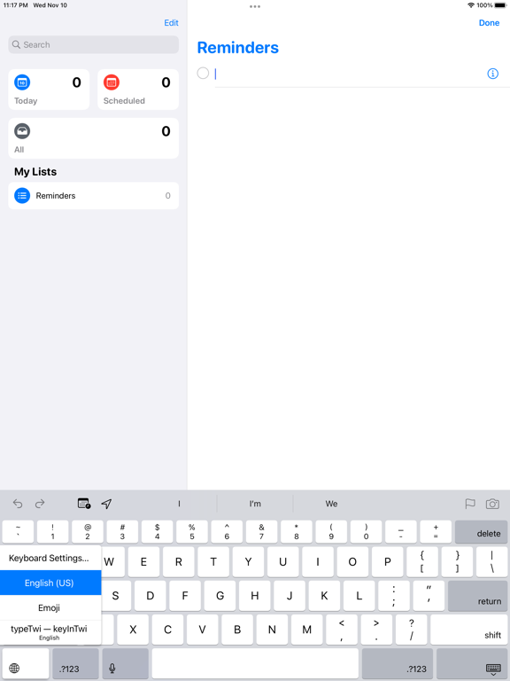Tap the Reminders list title

click(237, 48)
